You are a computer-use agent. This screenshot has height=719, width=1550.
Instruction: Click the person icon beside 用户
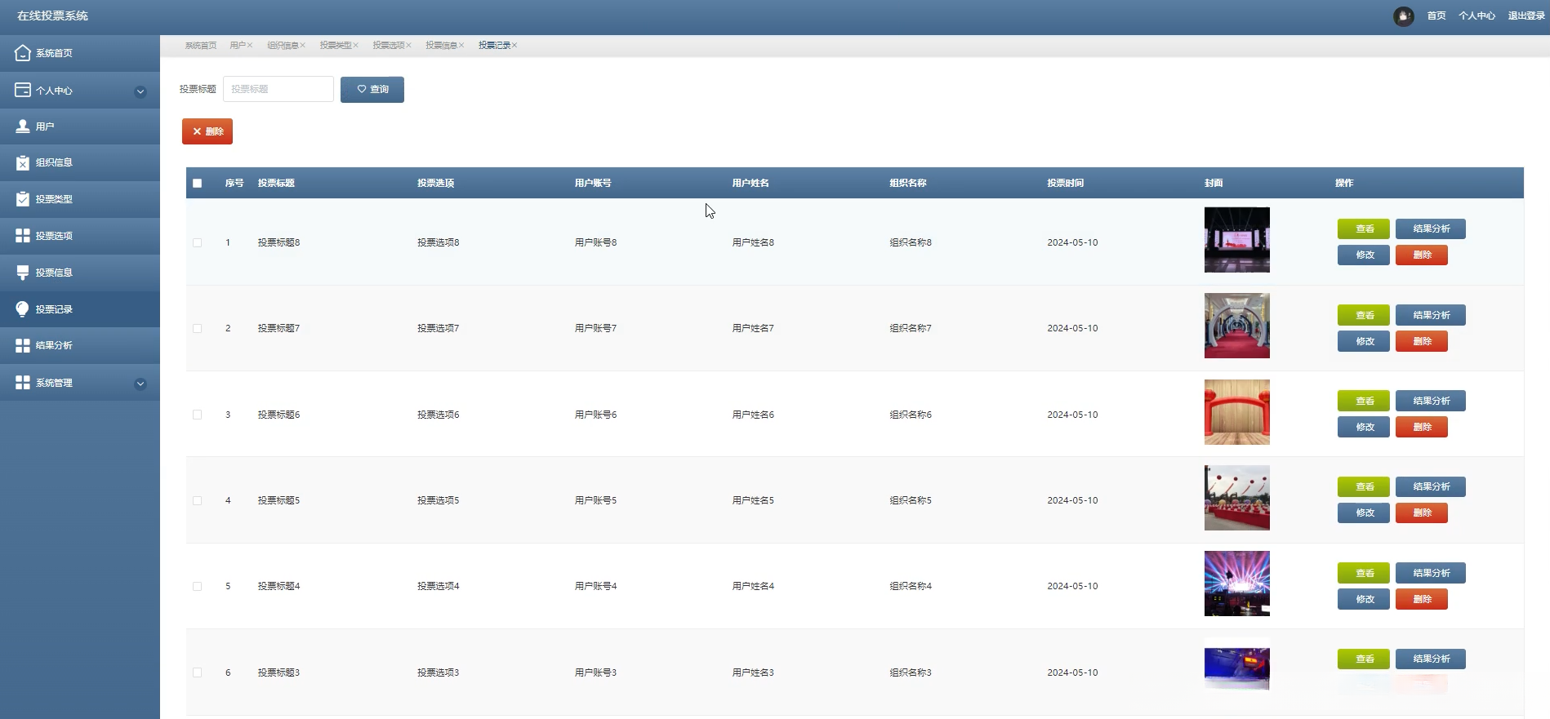pos(23,126)
